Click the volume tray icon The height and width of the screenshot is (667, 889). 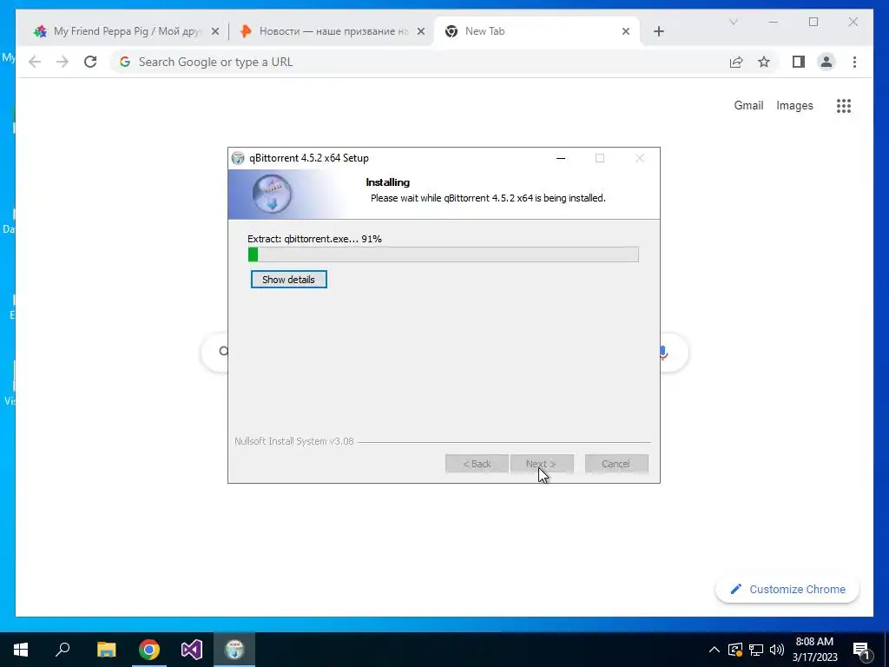tap(776, 650)
